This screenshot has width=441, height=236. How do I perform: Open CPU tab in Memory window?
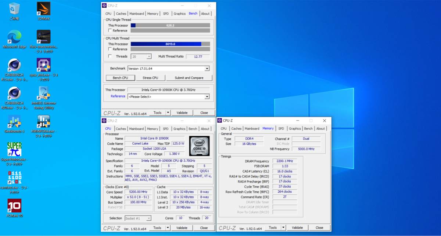pyautogui.click(x=224, y=129)
